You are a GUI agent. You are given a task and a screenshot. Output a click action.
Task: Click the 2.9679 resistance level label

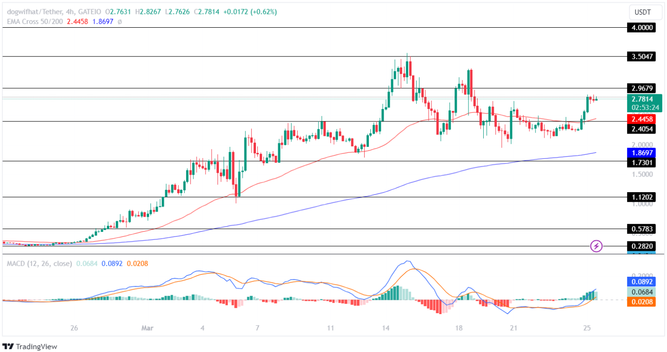[x=641, y=88]
